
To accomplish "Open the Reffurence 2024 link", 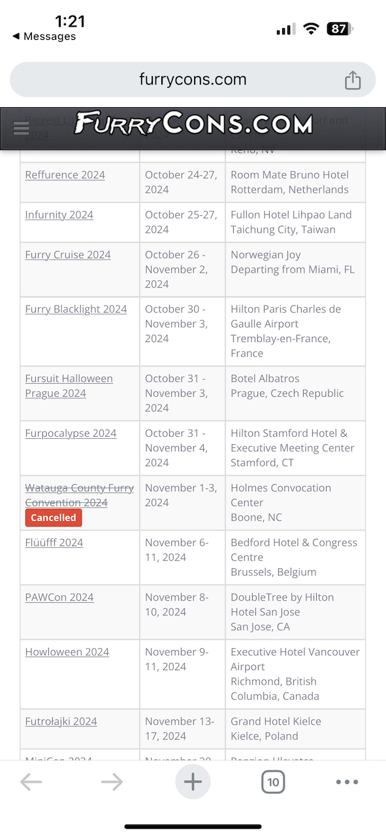I will coord(65,175).
